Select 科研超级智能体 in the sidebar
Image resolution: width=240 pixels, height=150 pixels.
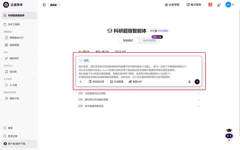point(19,15)
